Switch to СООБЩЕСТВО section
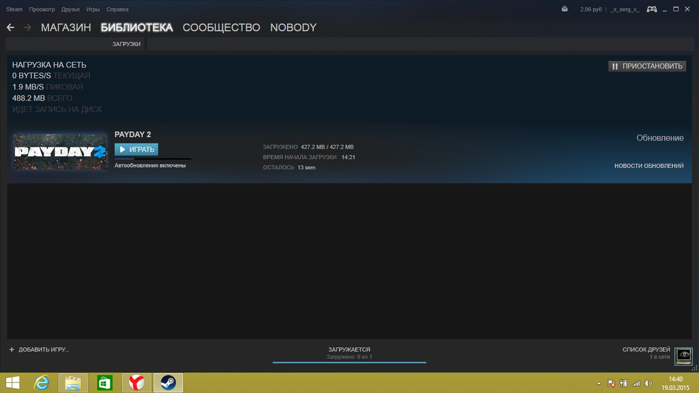 pos(221,27)
